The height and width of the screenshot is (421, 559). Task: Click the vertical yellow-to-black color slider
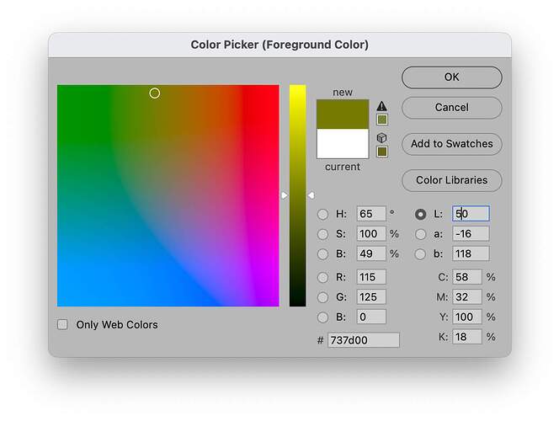297,195
